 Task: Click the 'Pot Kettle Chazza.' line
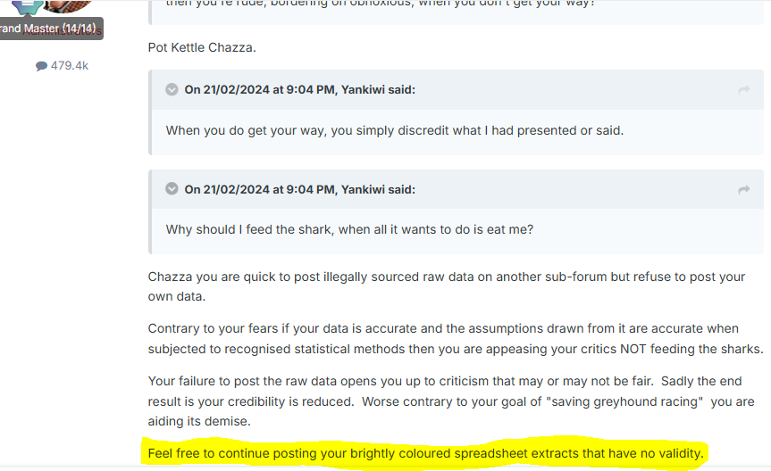coord(202,47)
